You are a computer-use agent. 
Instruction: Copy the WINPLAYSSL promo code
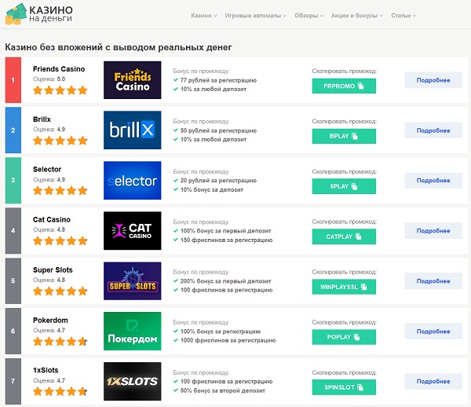tap(344, 287)
